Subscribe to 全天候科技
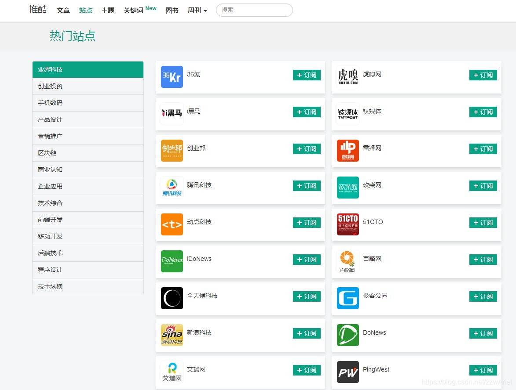 pyautogui.click(x=307, y=296)
